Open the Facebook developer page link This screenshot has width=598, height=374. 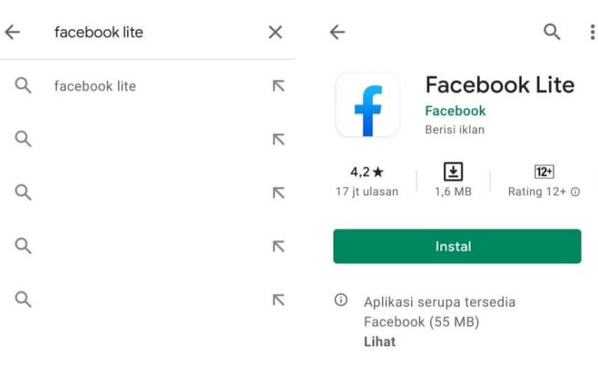tap(455, 111)
